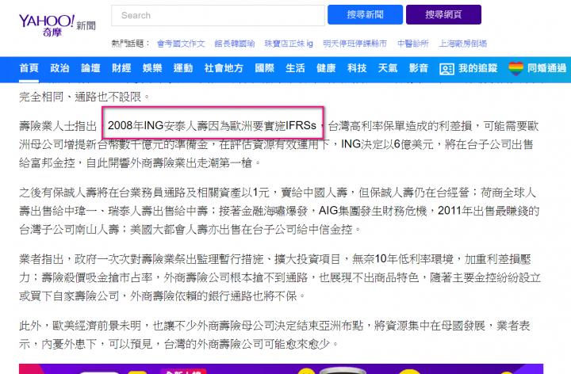Switch to 財經 section

click(121, 68)
